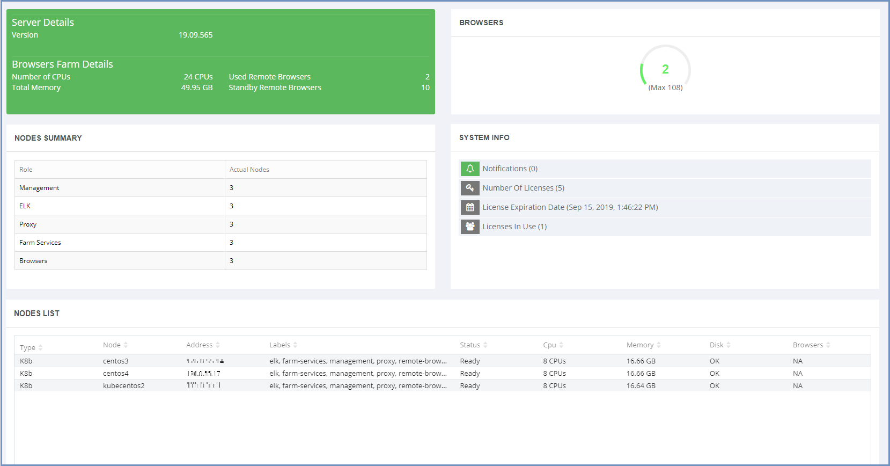This screenshot has width=890, height=466.
Task: Click the Server Details heading
Action: pyautogui.click(x=43, y=23)
